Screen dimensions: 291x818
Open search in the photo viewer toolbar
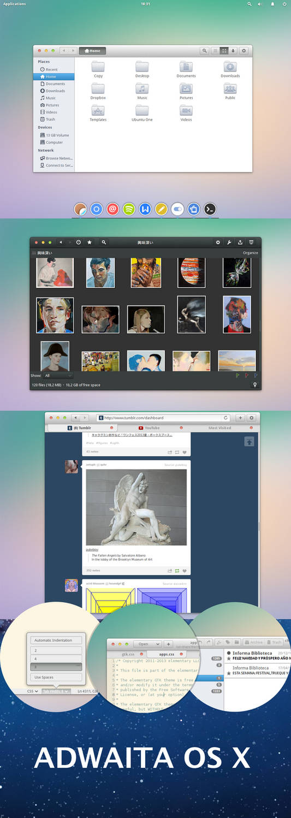tap(104, 242)
